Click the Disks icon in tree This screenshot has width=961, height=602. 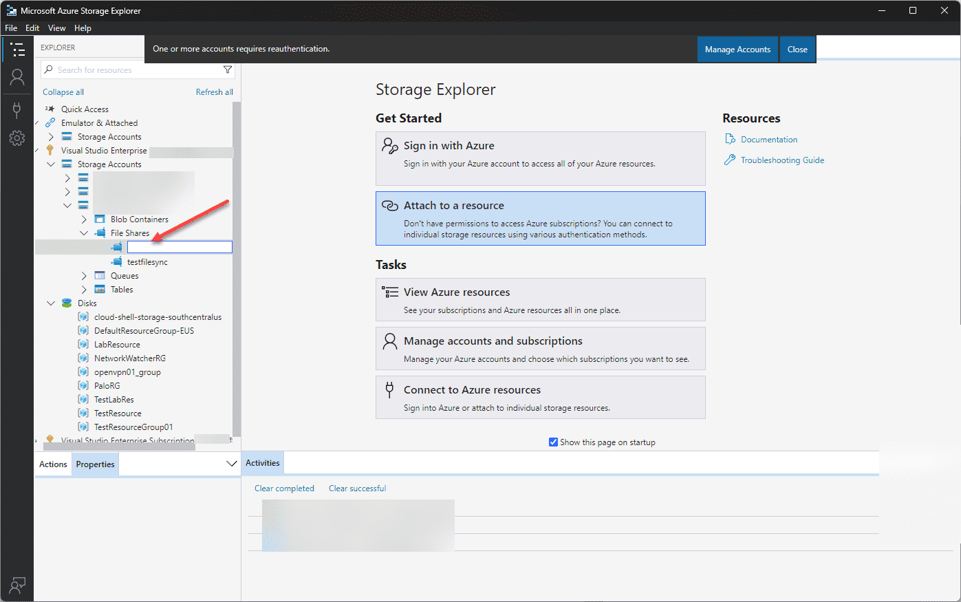tap(67, 303)
